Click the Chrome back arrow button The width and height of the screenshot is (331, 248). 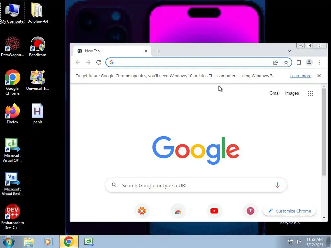point(78,62)
